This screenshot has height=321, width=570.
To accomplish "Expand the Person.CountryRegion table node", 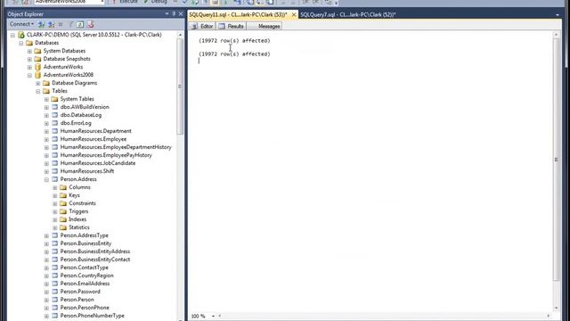I will pos(46,276).
